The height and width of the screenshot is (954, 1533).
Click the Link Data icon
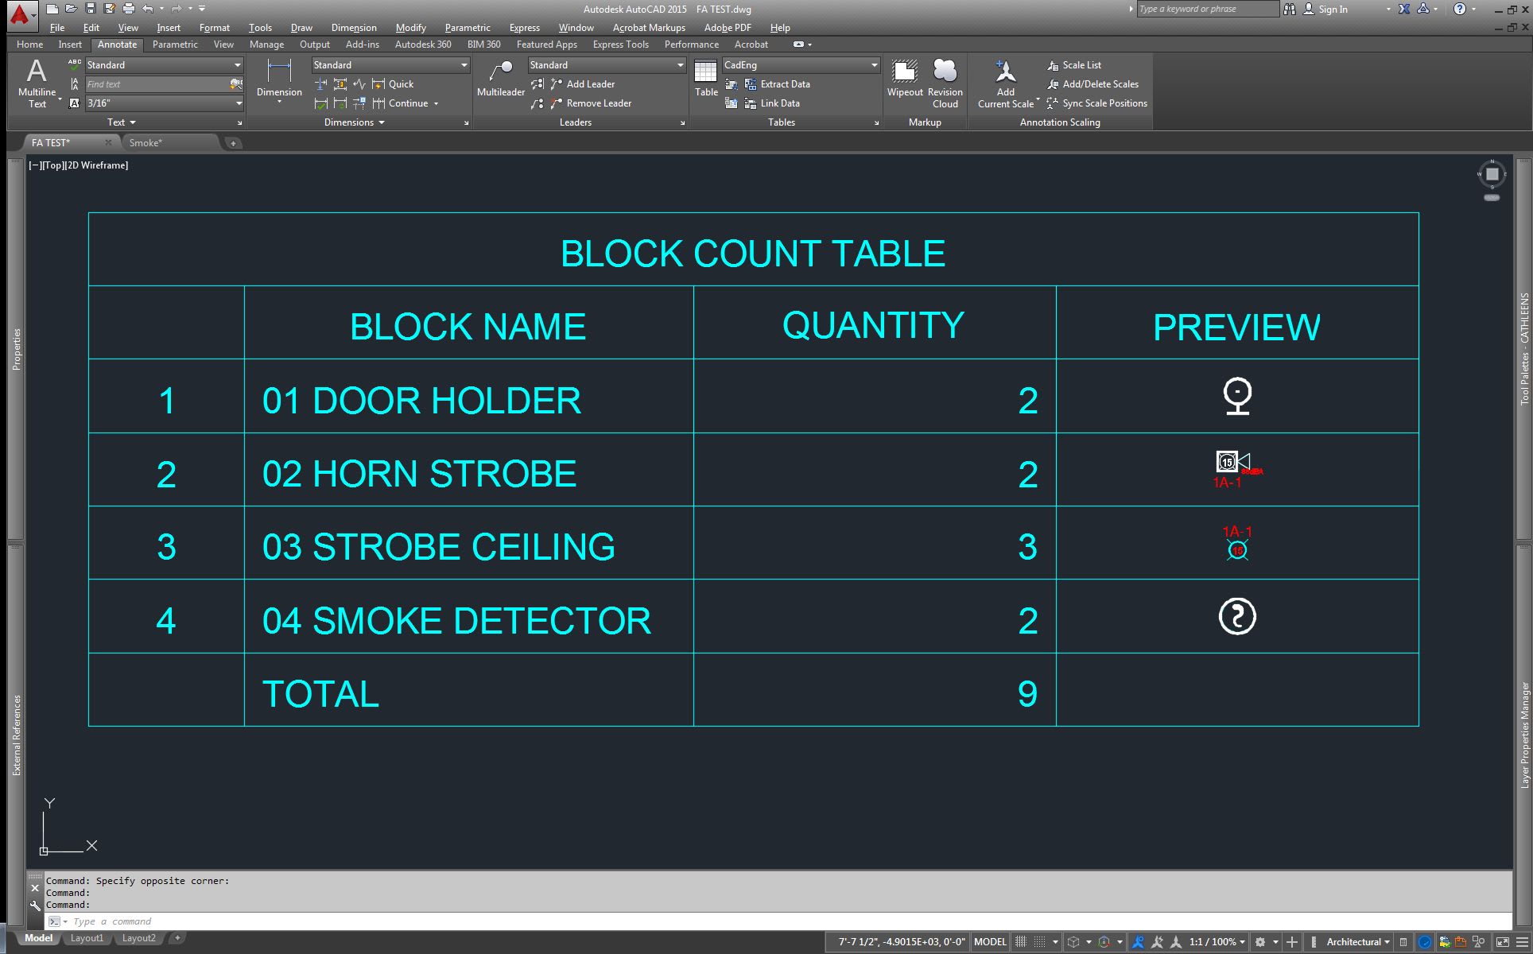click(751, 103)
